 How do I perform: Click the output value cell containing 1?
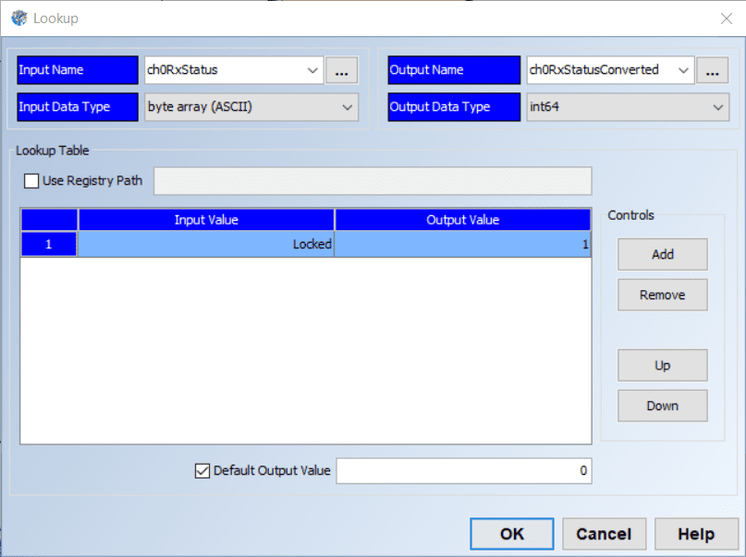(x=462, y=244)
